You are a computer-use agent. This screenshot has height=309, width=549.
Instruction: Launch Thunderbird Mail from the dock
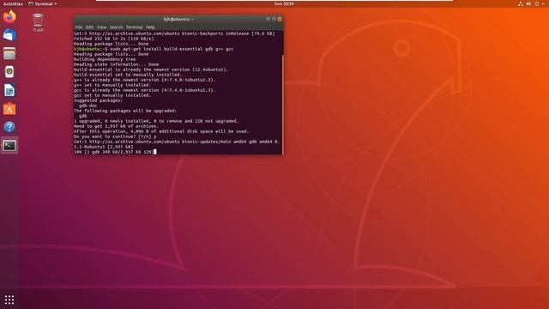(9, 35)
